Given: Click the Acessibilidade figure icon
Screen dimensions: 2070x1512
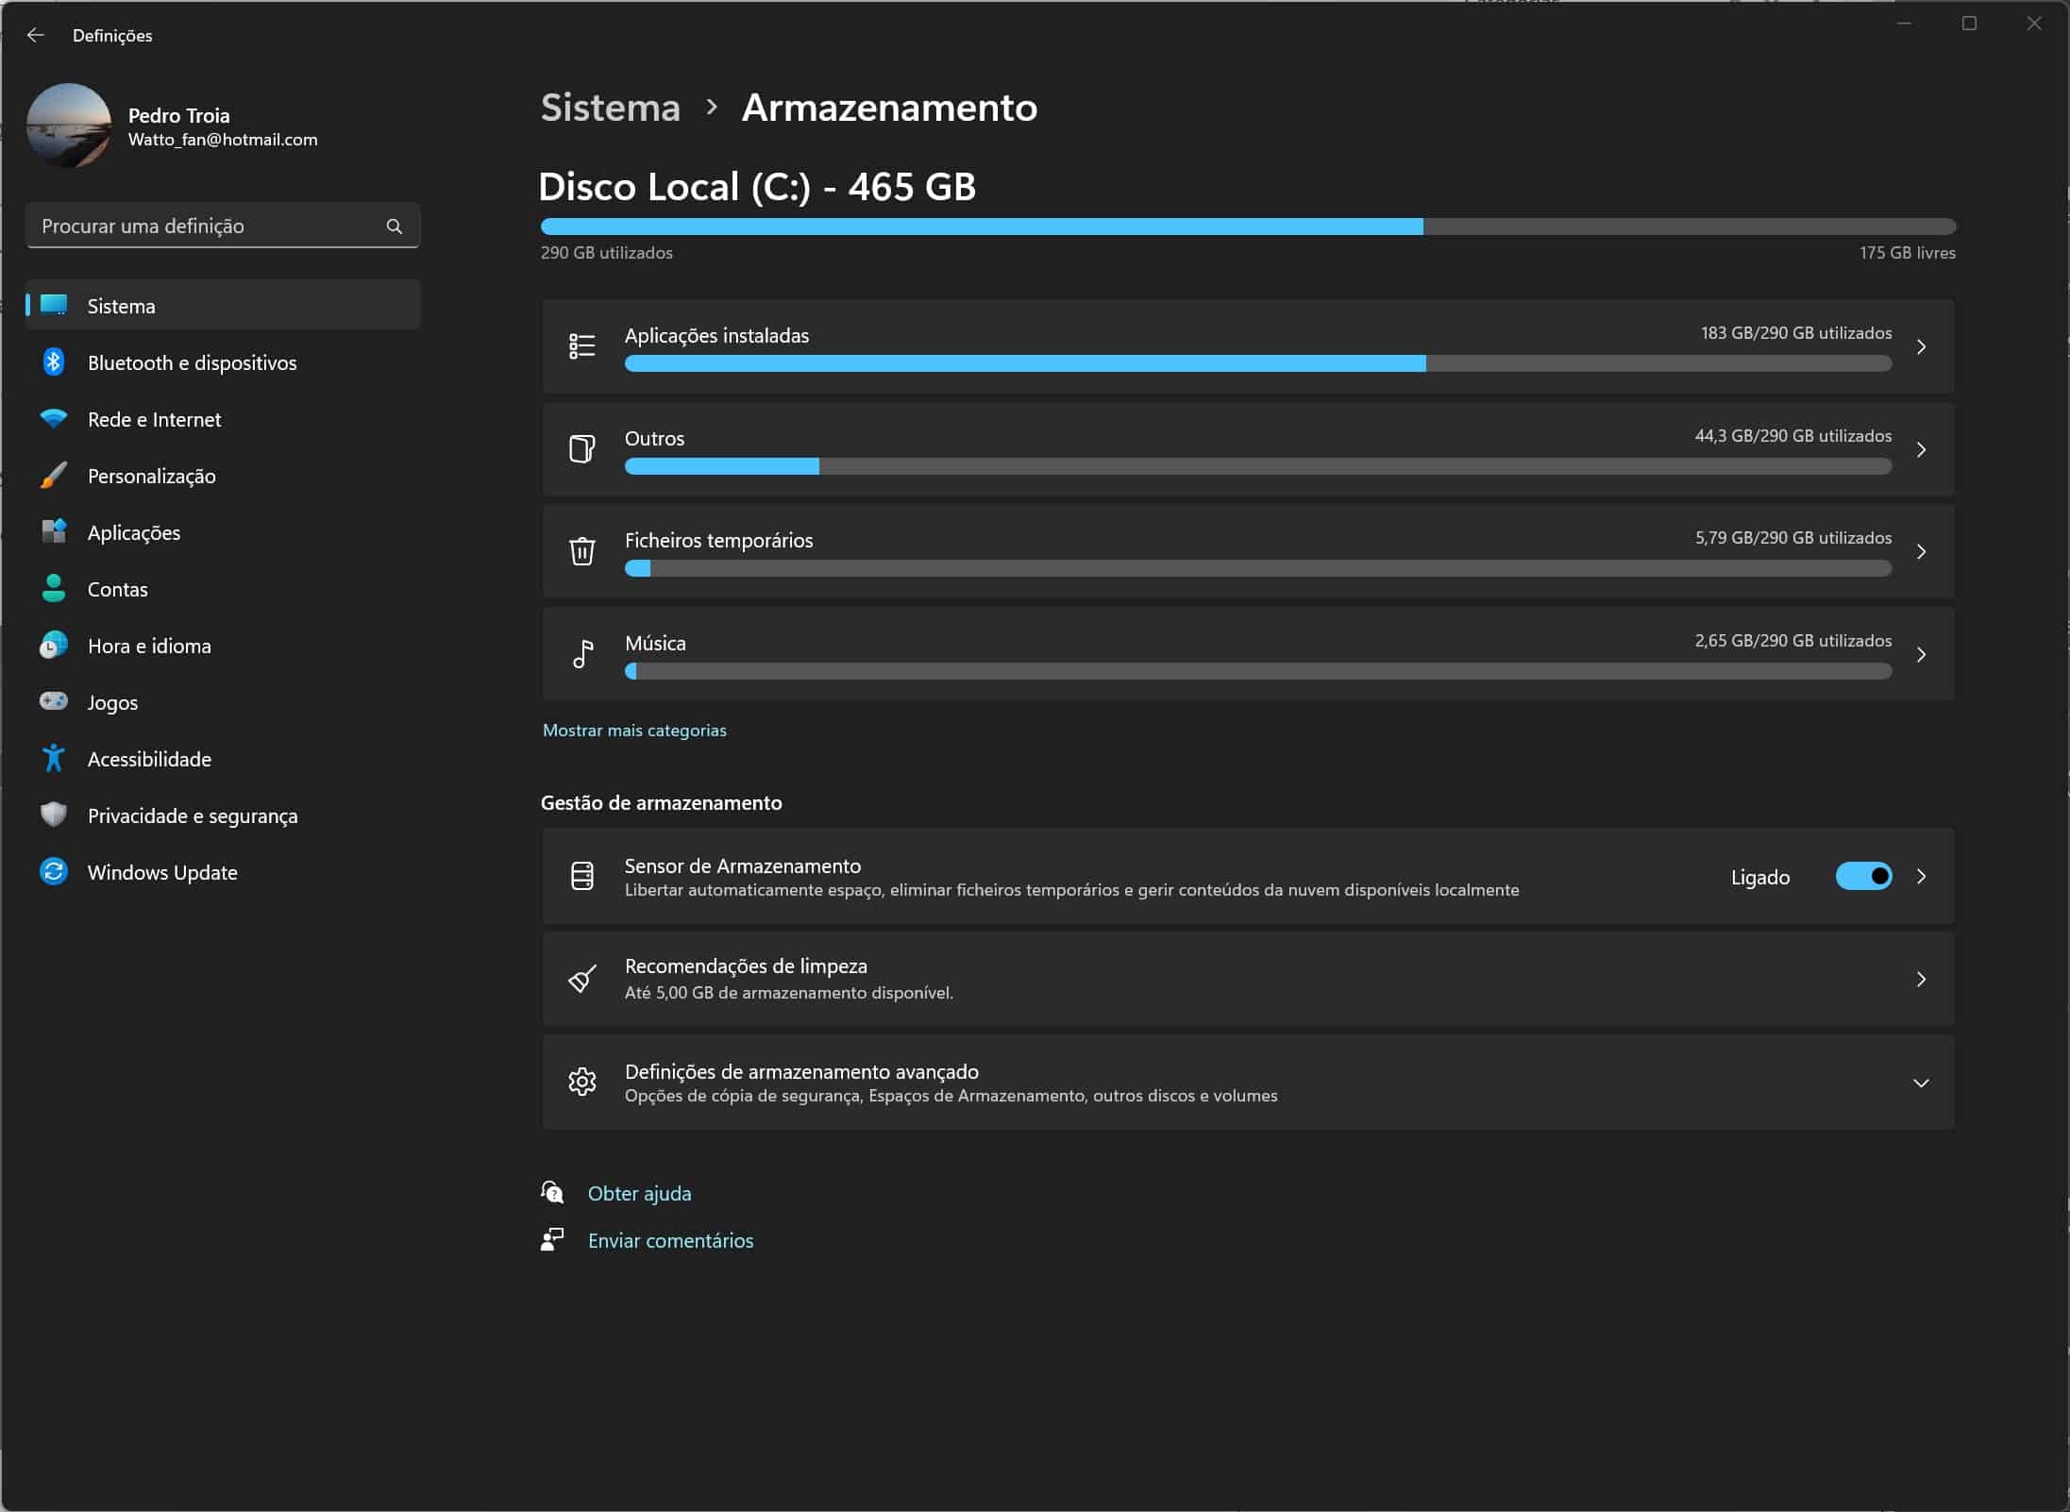Looking at the screenshot, I should pyautogui.click(x=54, y=758).
